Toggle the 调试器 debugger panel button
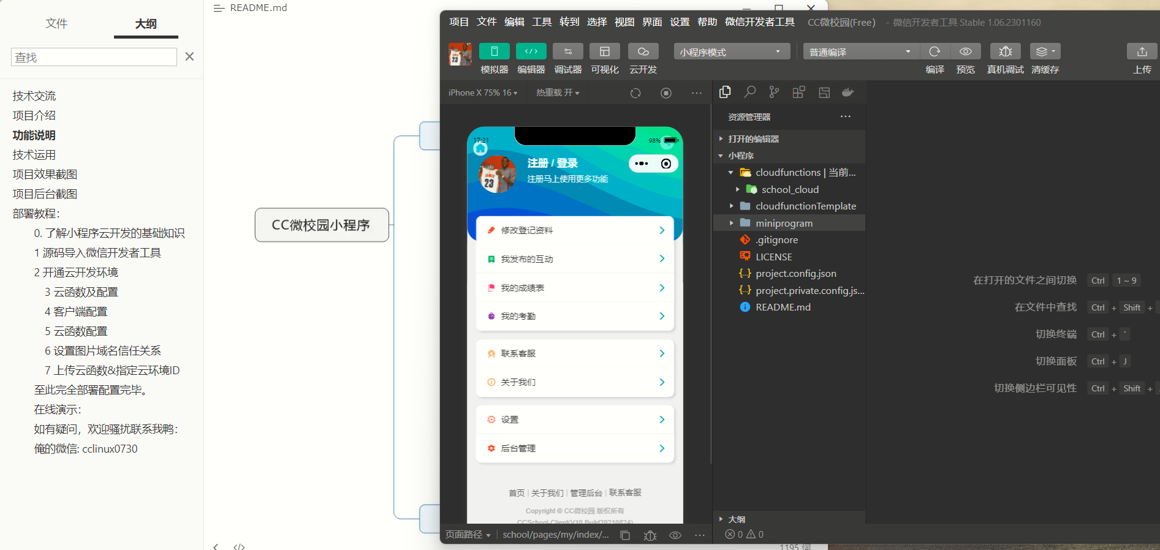 [567, 51]
